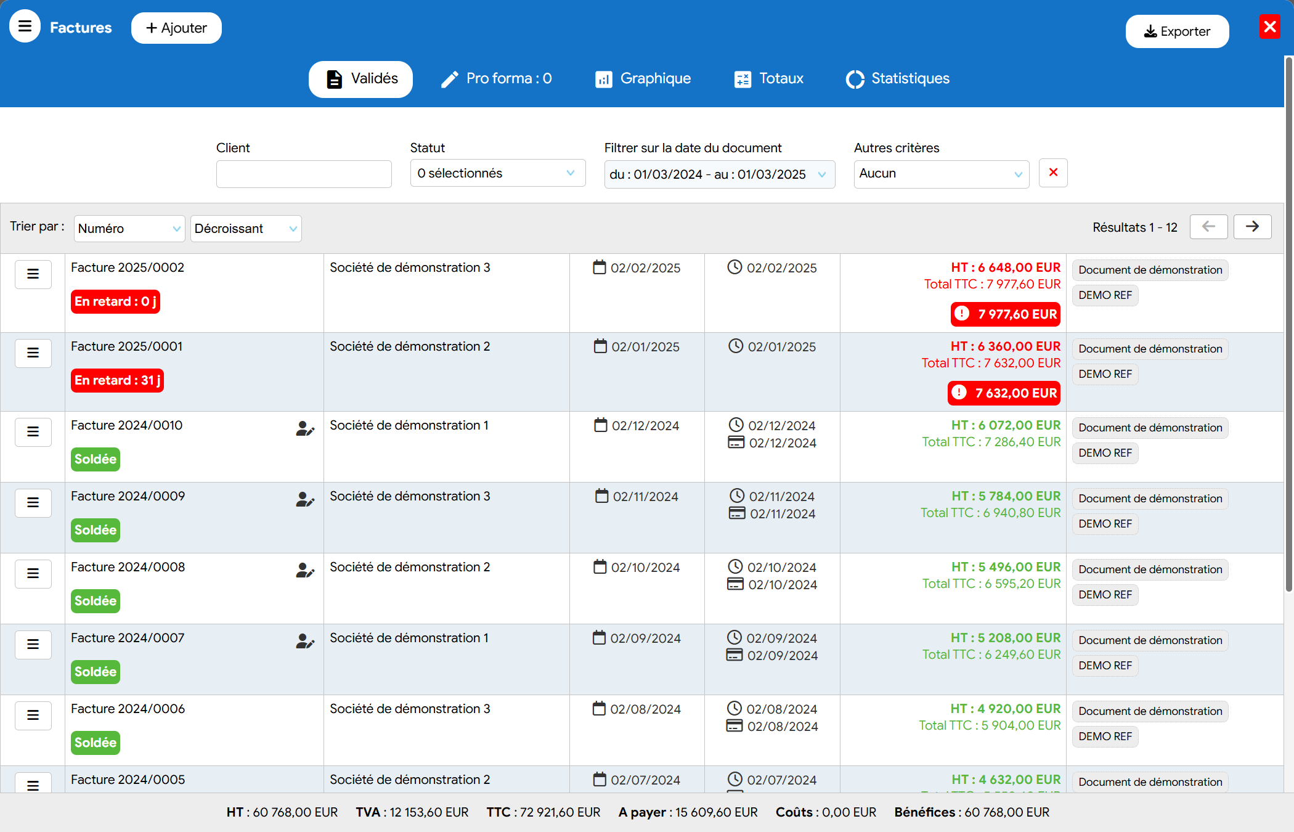This screenshot has height=832, width=1294.
Task: Go to previous results page arrow
Action: click(1209, 227)
